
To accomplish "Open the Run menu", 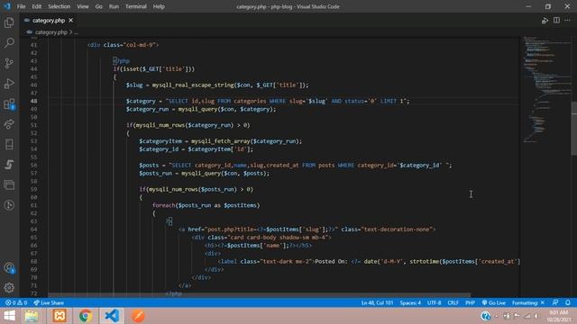I will pyautogui.click(x=114, y=6).
